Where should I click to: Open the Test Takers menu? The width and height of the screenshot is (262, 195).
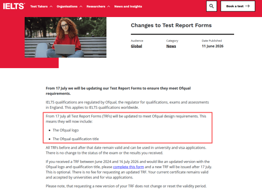pos(39,7)
